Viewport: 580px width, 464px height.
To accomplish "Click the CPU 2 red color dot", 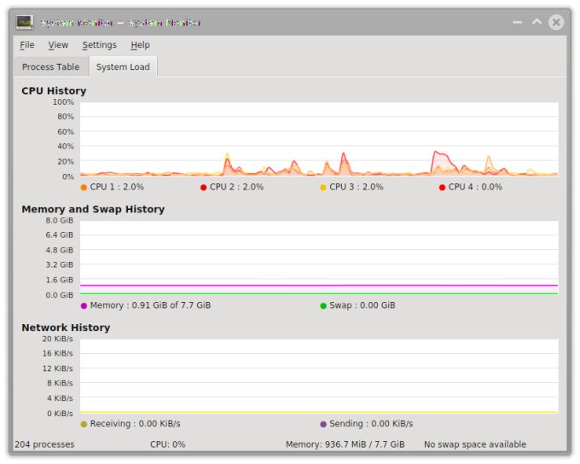I will coord(203,188).
